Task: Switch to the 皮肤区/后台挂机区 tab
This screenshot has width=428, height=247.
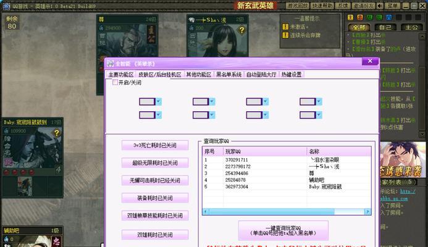Action: pyautogui.click(x=160, y=75)
